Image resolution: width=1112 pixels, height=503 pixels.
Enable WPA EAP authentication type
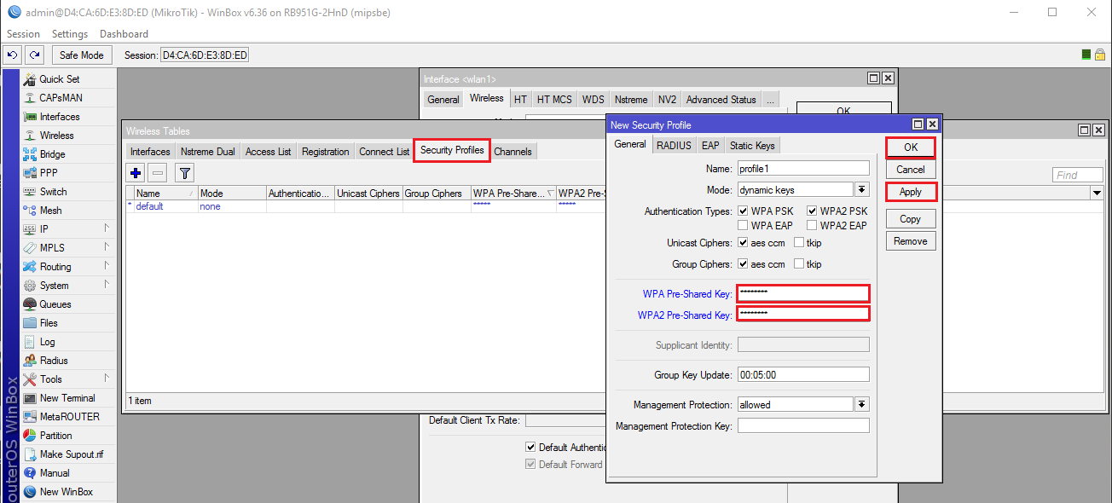coord(743,225)
